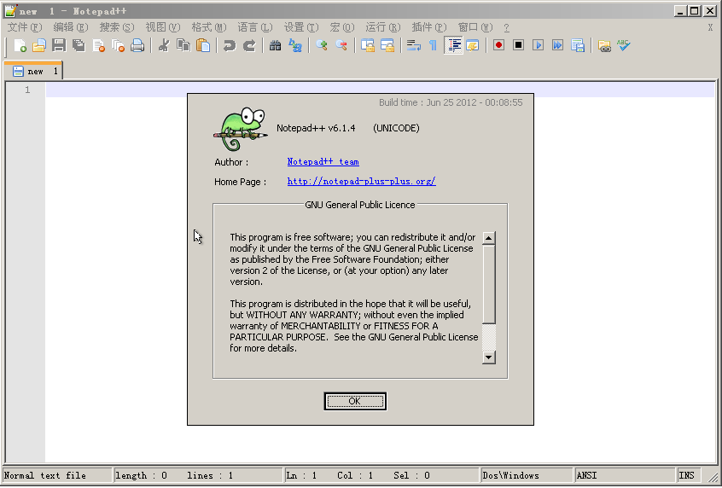Click the ANSI encoding status bar field

pyautogui.click(x=625, y=475)
